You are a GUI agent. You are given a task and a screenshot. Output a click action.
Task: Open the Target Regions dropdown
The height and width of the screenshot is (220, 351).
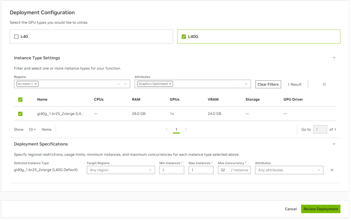[x=121, y=170]
